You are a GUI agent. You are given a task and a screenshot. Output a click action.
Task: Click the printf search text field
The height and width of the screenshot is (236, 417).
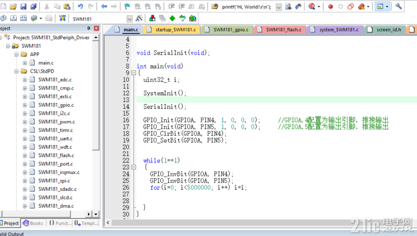click(247, 7)
